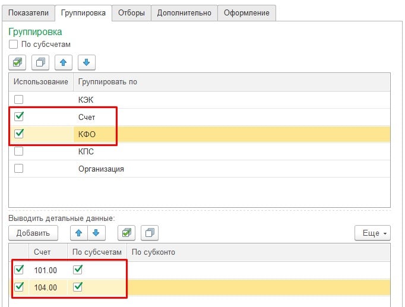The height and width of the screenshot is (307, 405).
Task: Move the grouping field up with the arrow
Action: click(63, 62)
